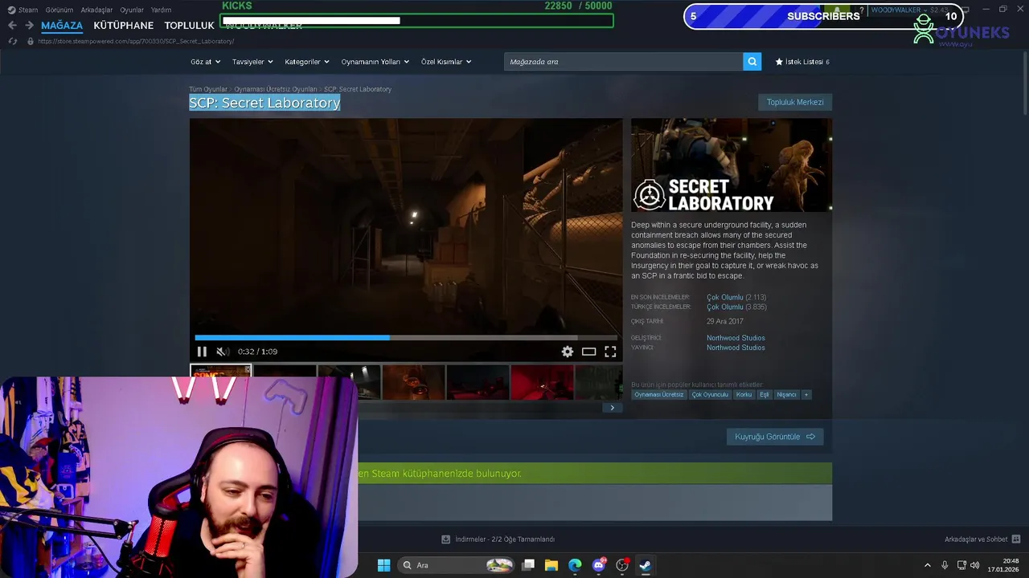Select the Korku tag
This screenshot has width=1029, height=578.
pos(744,394)
